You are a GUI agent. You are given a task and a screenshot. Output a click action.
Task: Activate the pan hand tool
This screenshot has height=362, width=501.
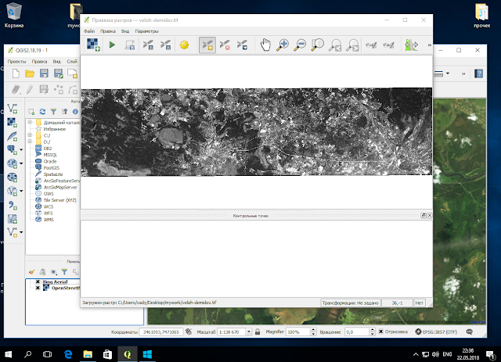(265, 45)
